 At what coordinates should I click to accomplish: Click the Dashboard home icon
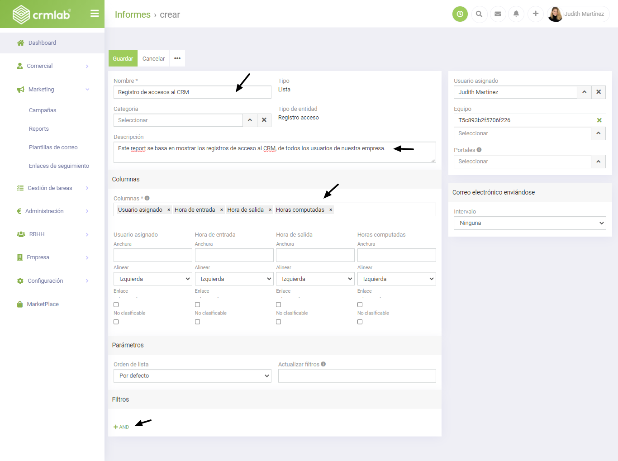20,43
